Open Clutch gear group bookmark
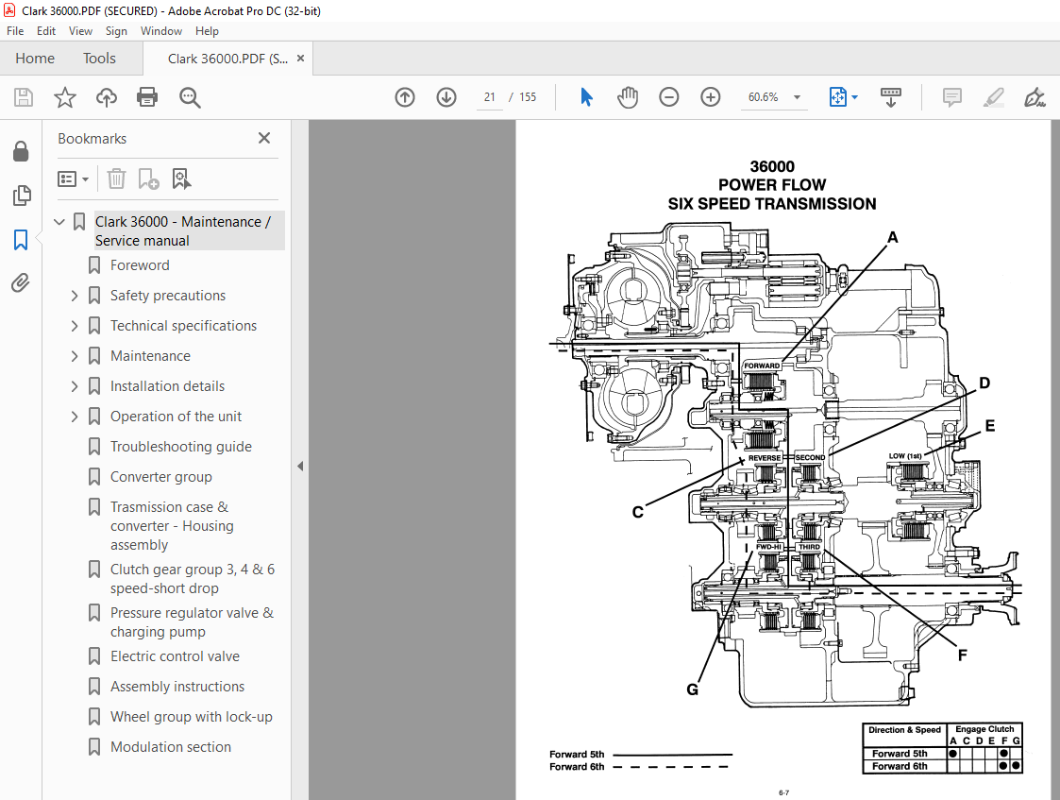1060x800 pixels. [x=193, y=579]
